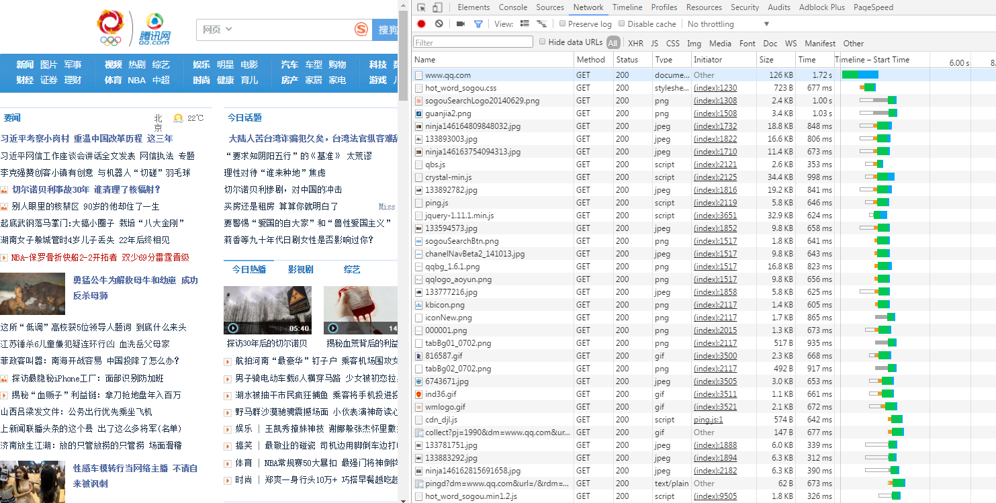Open the Security tab
The width and height of the screenshot is (996, 503).
tap(745, 7)
